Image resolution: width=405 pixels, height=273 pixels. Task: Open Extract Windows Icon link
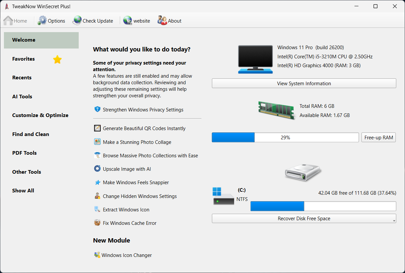click(x=126, y=210)
